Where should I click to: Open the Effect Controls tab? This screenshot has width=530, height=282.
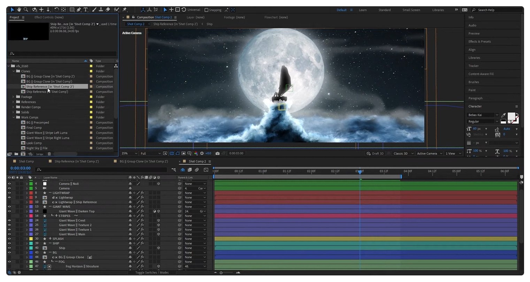(x=49, y=17)
